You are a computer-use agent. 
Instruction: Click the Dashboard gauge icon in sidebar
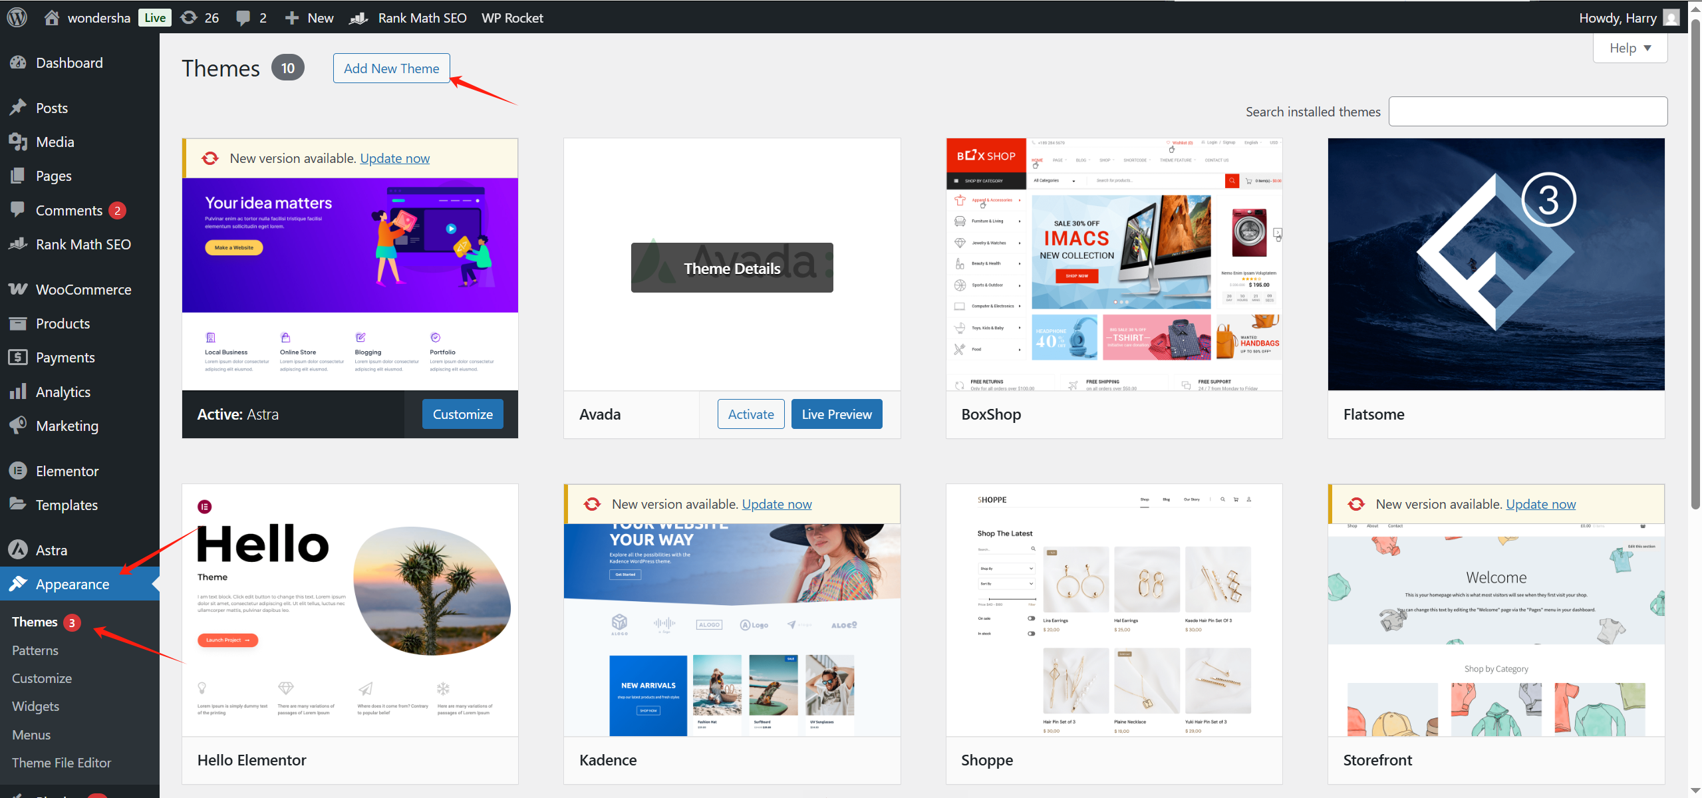pyautogui.click(x=18, y=63)
